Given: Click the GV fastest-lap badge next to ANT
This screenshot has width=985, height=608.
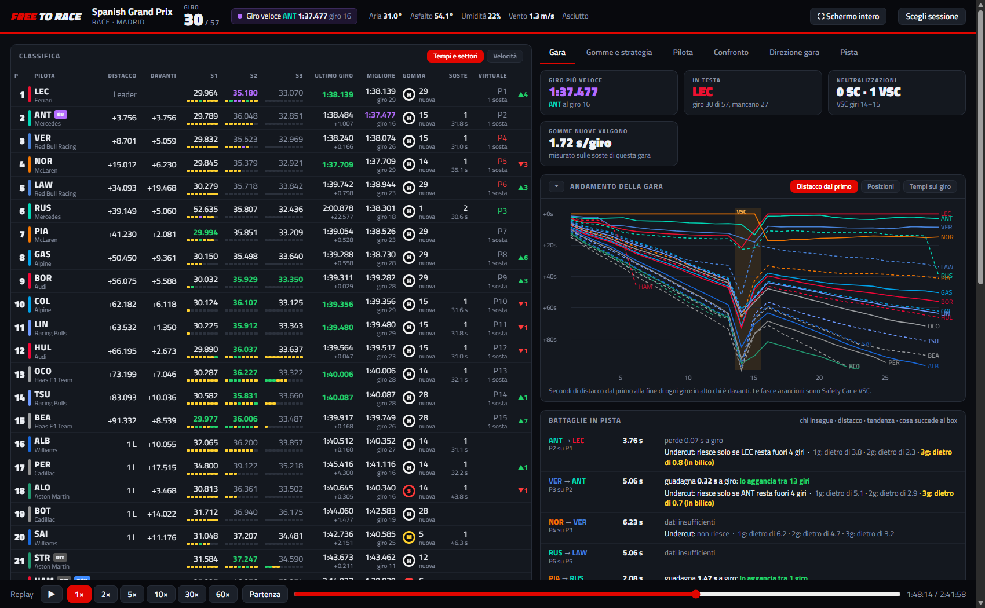Looking at the screenshot, I should (61, 115).
